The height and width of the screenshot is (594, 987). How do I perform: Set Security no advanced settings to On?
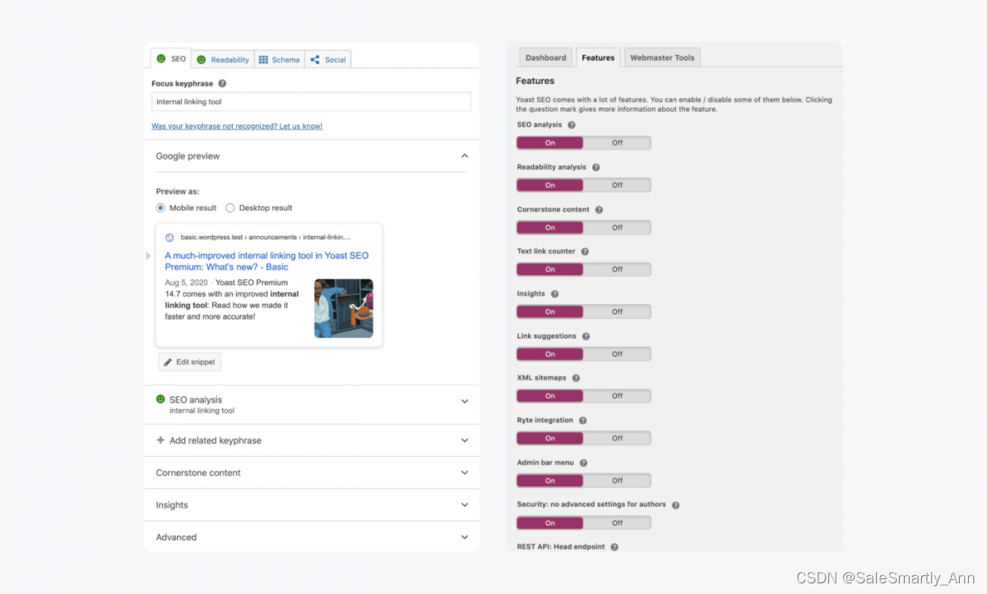550,523
